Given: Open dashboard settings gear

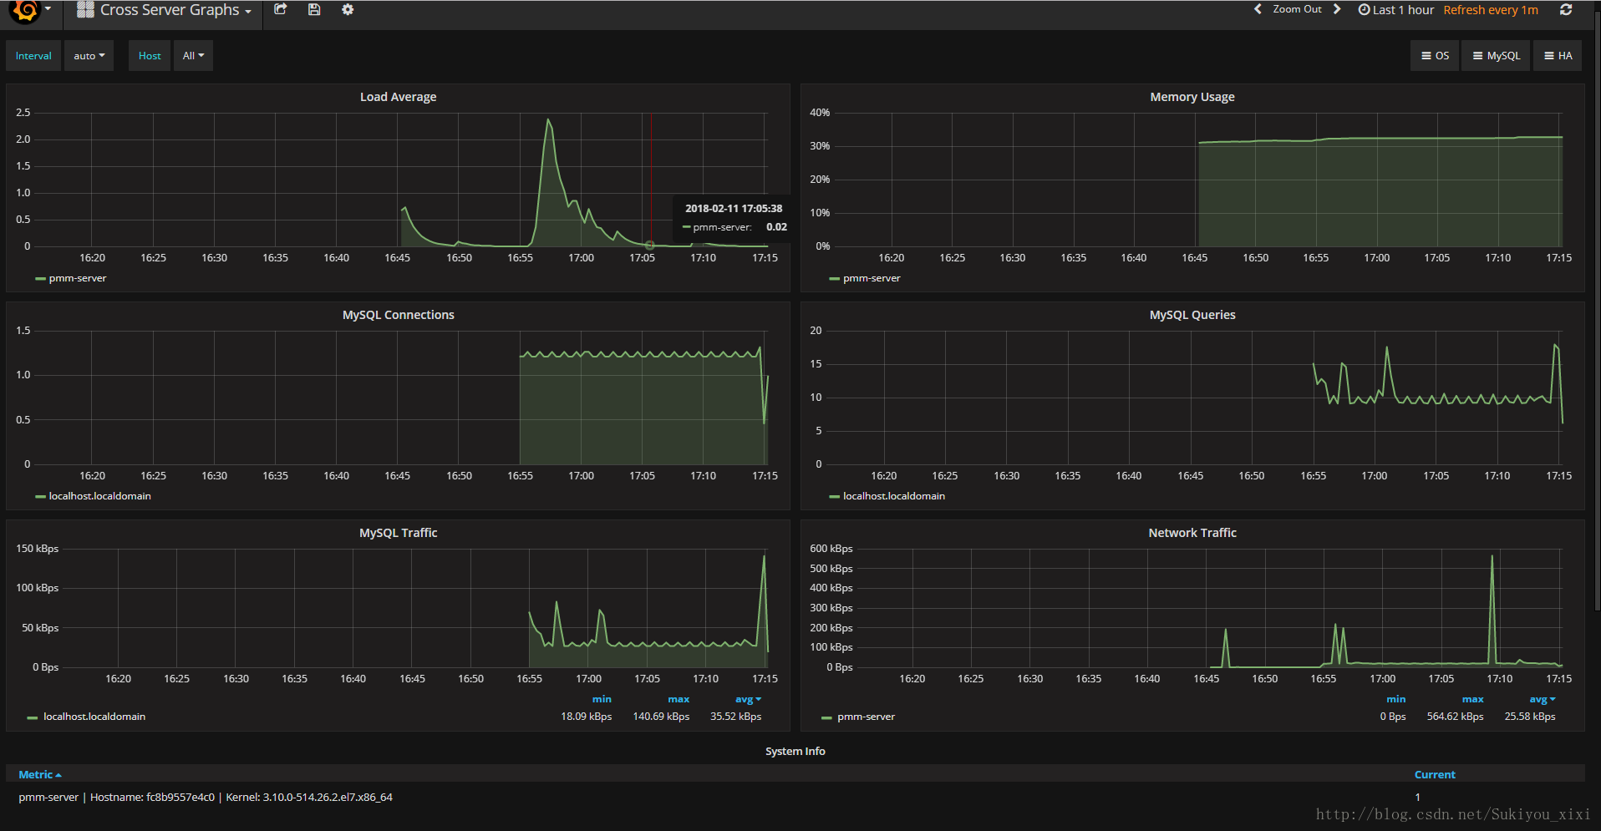Looking at the screenshot, I should [348, 9].
